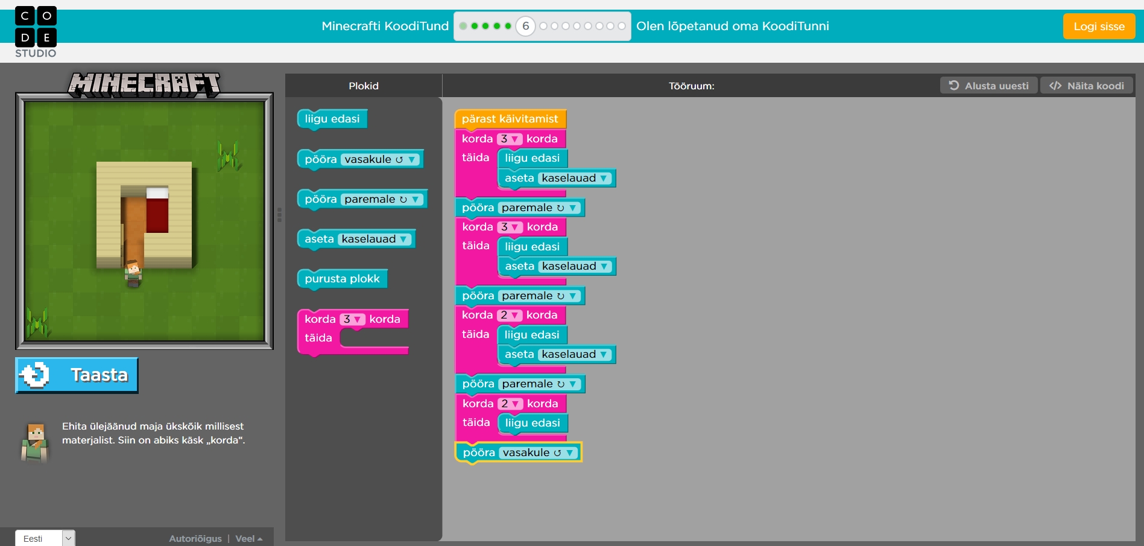1144x546 pixels.
Task: Click the Code Studio logo
Action: [36, 32]
